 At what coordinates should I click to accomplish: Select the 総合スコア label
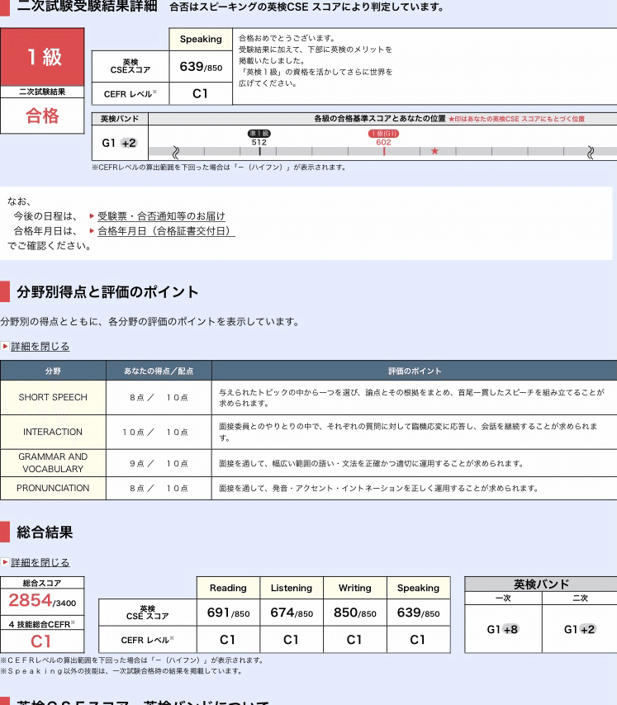(x=42, y=583)
